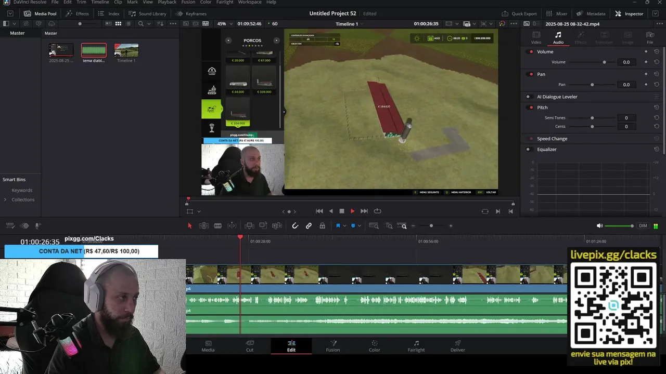The width and height of the screenshot is (666, 374).
Task: Click the Replace clip edit icon
Action: (x=277, y=226)
